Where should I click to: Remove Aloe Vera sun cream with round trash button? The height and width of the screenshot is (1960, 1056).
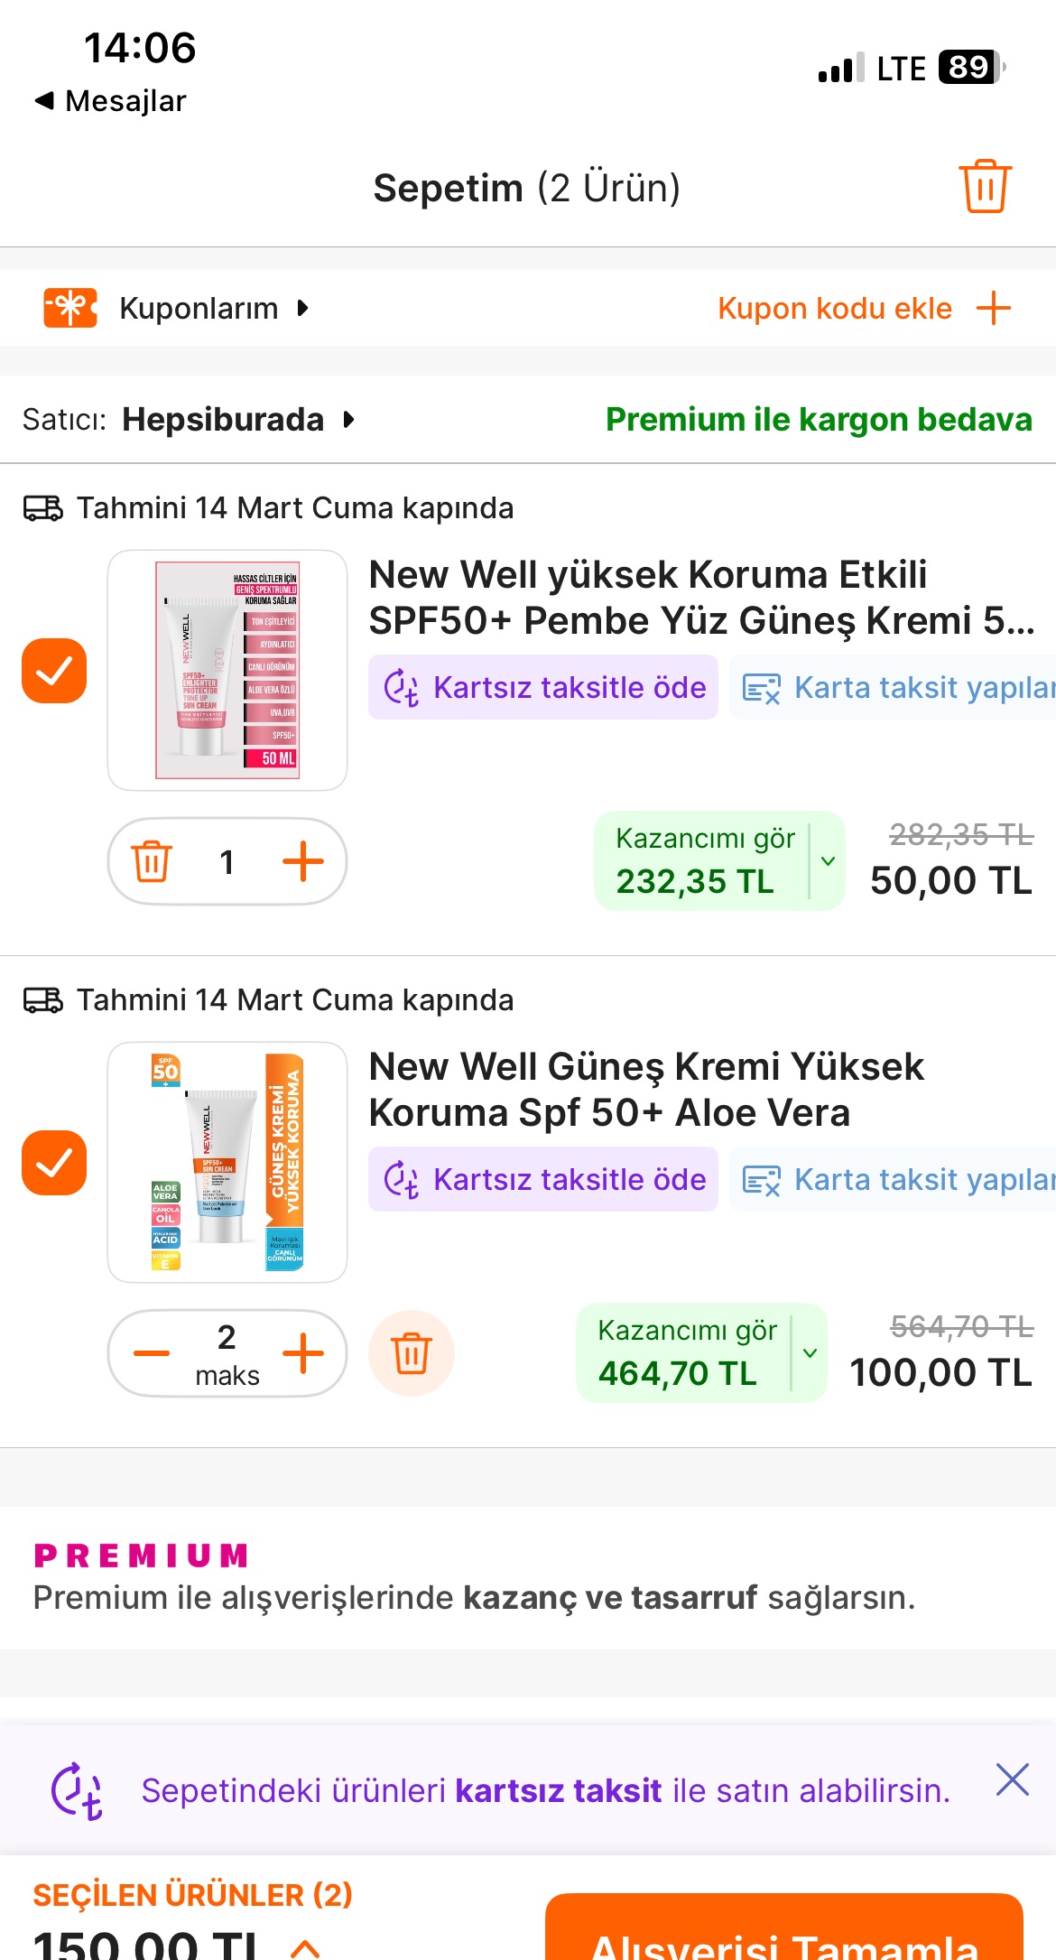[412, 1352]
